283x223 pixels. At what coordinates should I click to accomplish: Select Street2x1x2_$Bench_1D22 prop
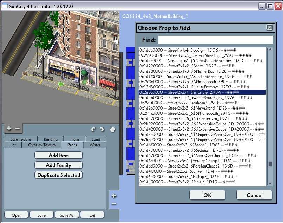(202, 66)
